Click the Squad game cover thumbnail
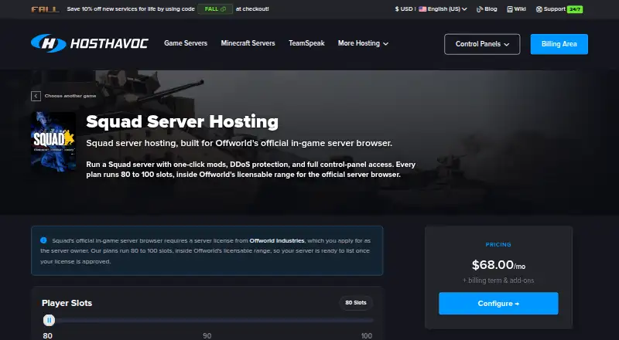The width and height of the screenshot is (619, 340). 53,141
